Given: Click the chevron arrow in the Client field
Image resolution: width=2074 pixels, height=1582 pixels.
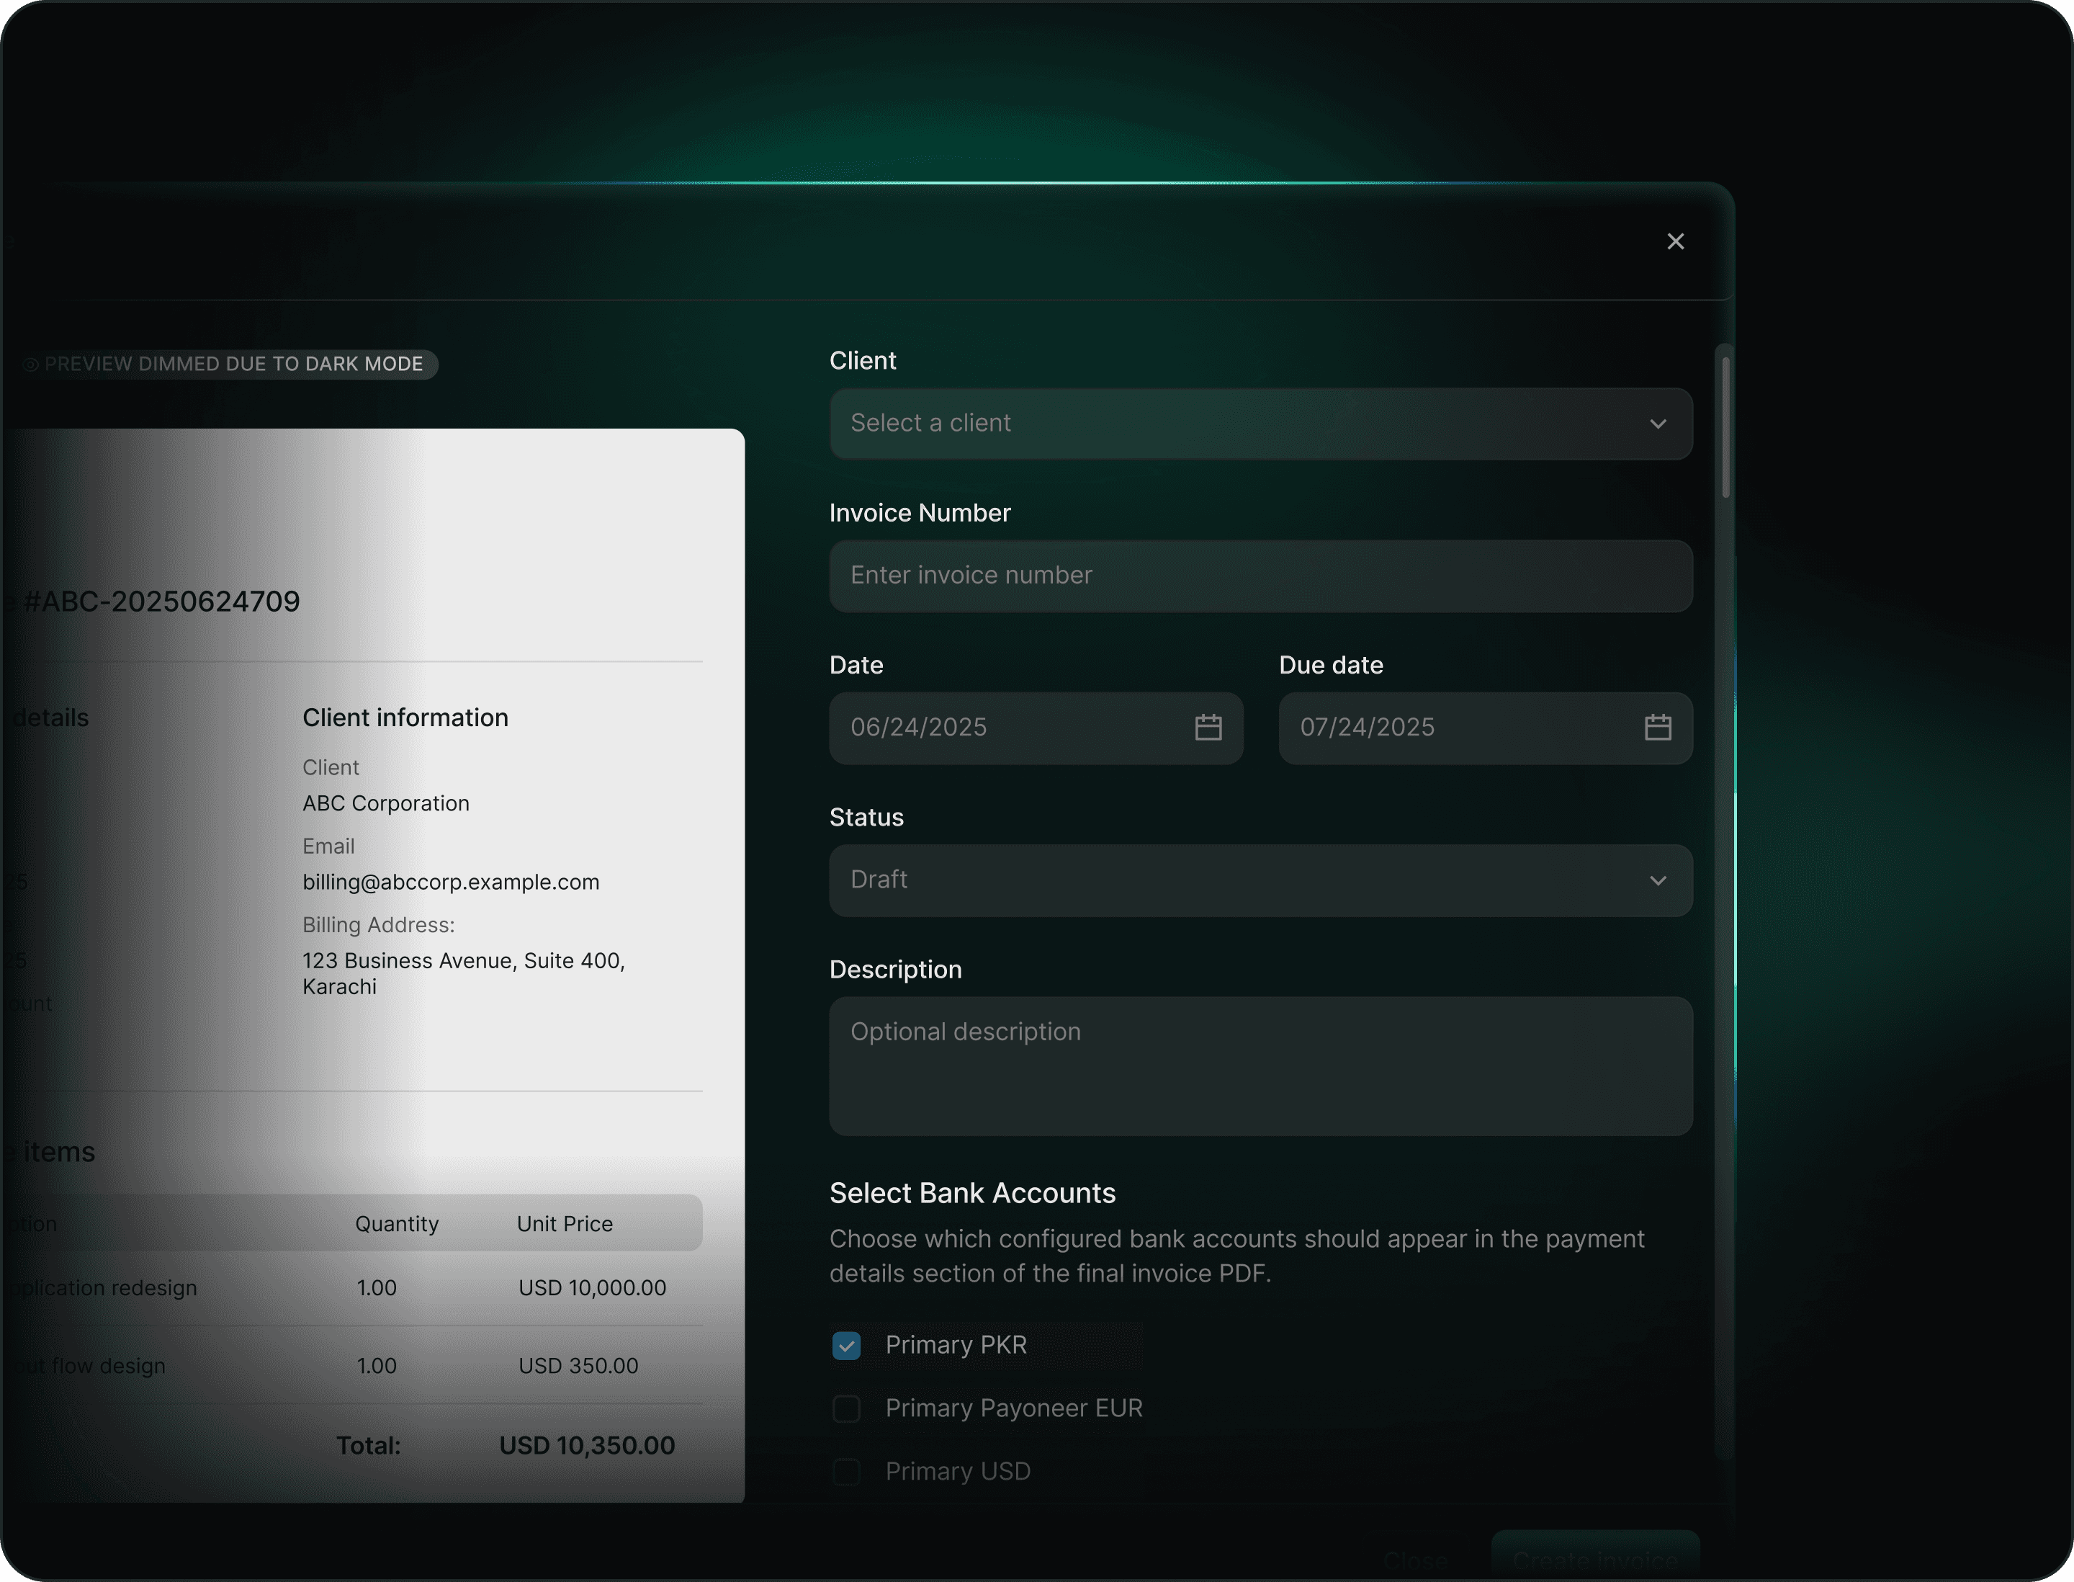Looking at the screenshot, I should point(1657,424).
